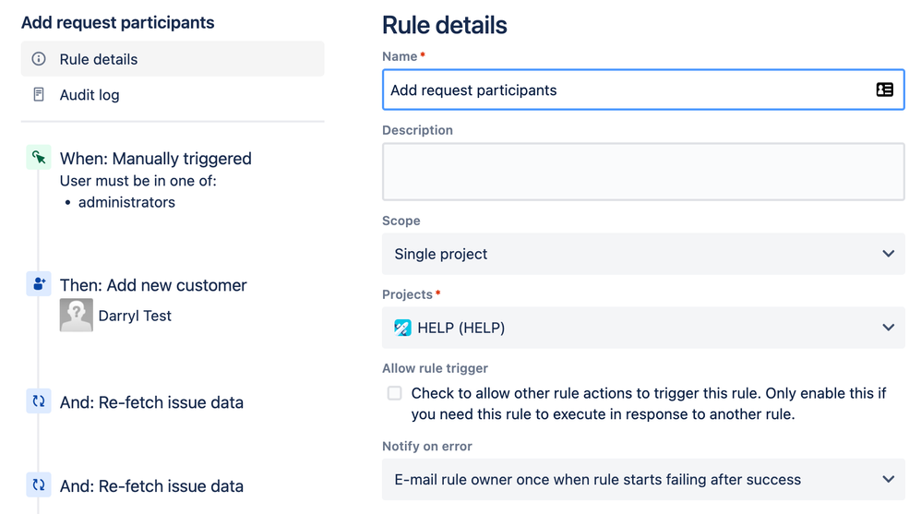The width and height of the screenshot is (921, 514).
Task: Open the Audit log section
Action: pos(90,95)
